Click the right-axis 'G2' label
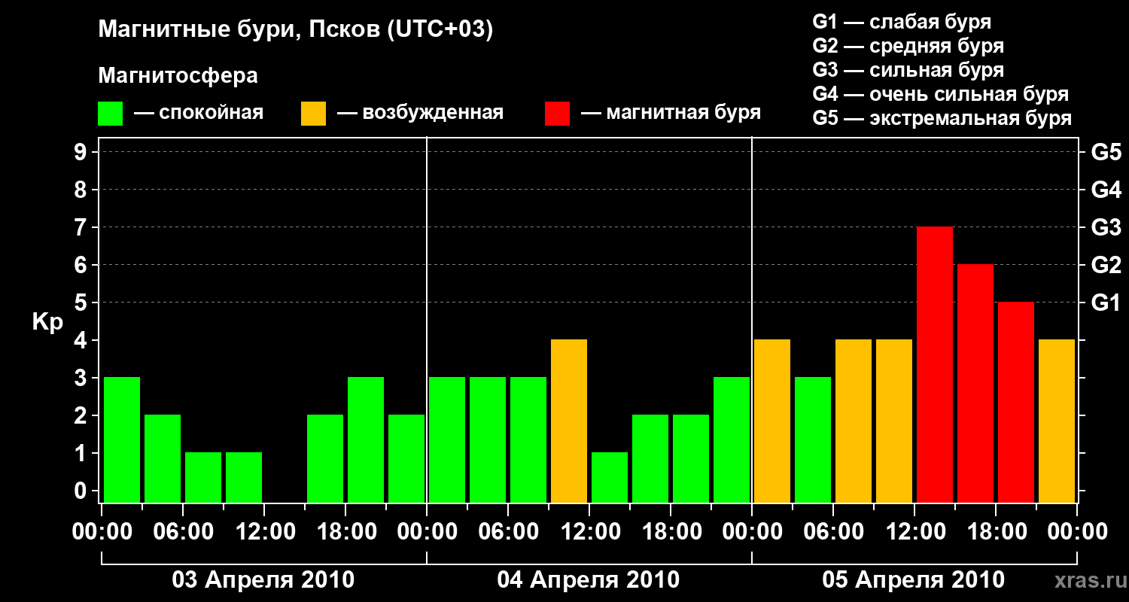 coord(1106,265)
